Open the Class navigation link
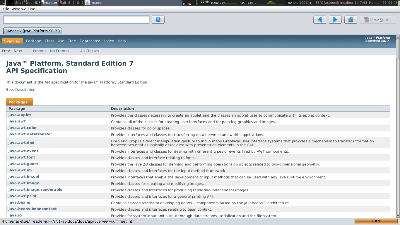Image resolution: width=400 pixels, height=225 pixels. pos(49,41)
